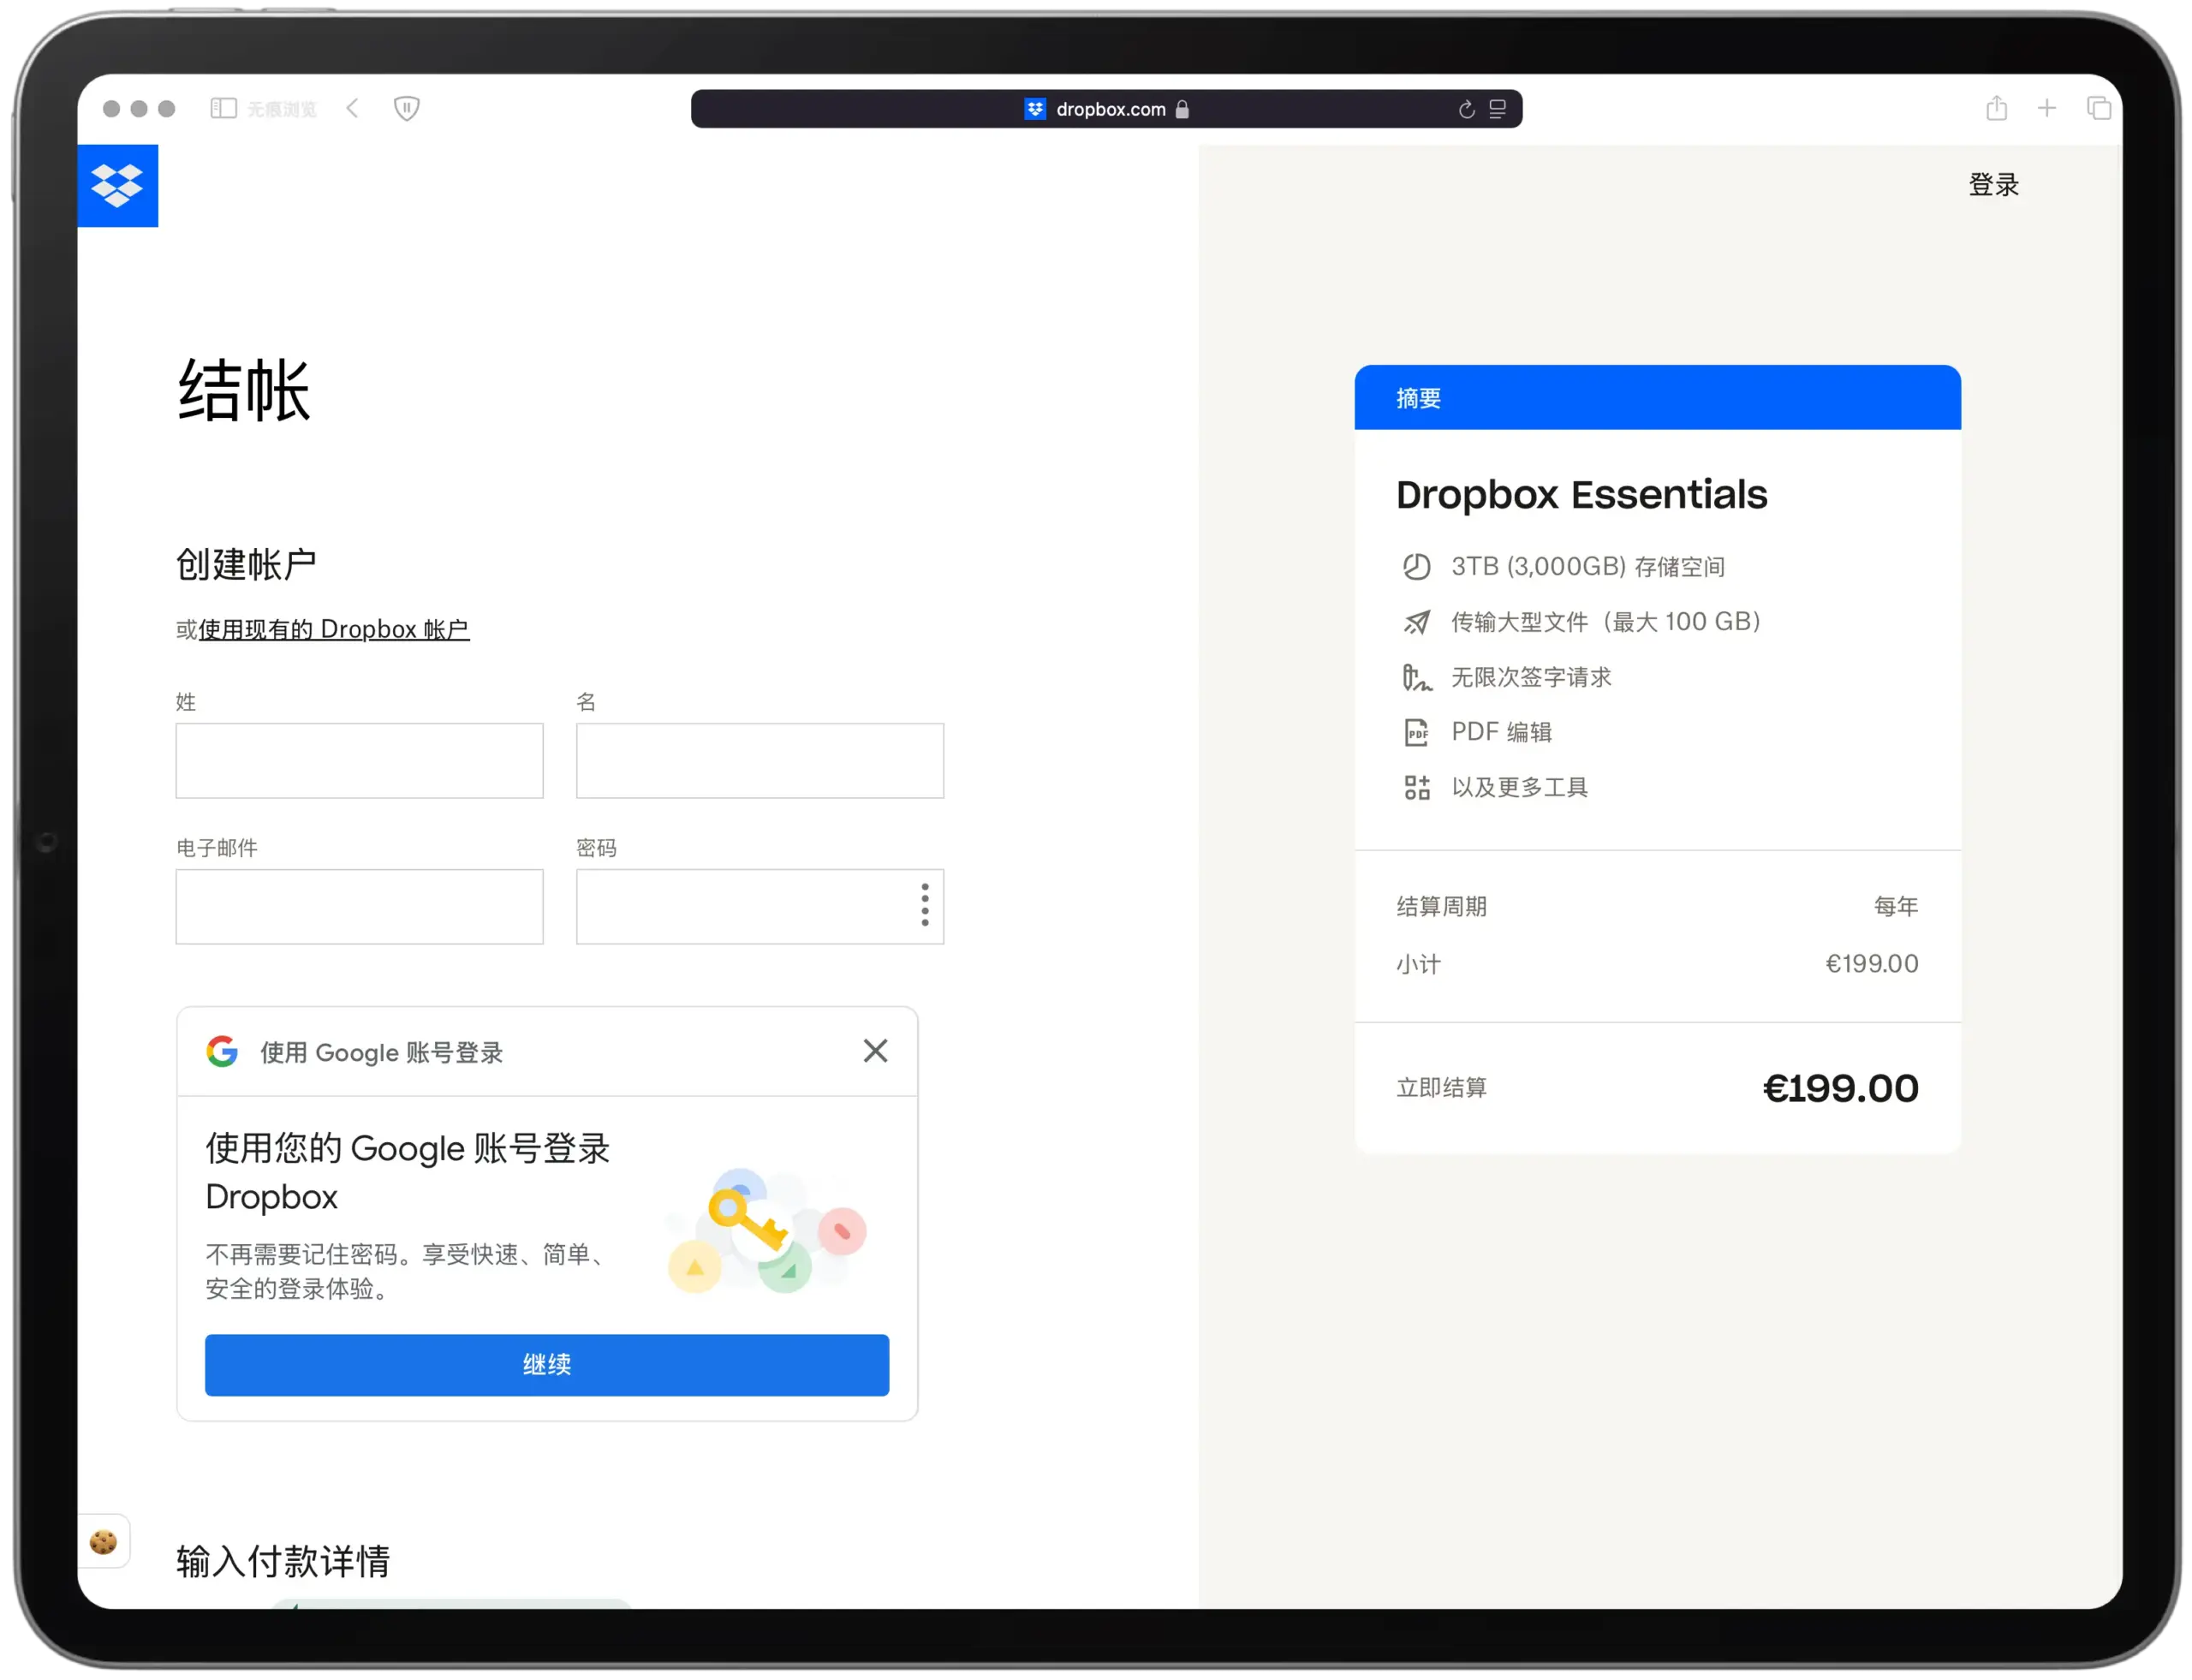Click the Dropbox Essentials plan title

tap(1581, 495)
